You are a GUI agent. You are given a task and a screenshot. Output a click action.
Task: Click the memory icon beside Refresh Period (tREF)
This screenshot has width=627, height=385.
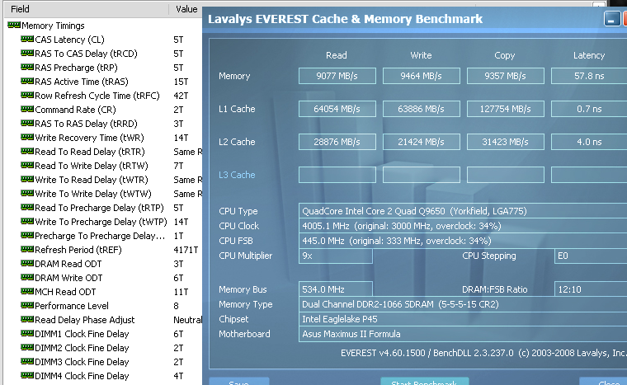click(27, 249)
